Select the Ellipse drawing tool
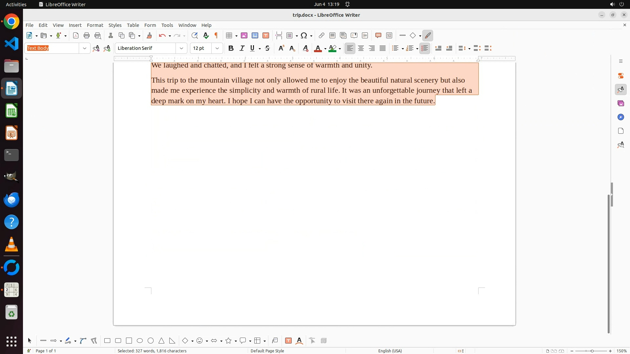The width and height of the screenshot is (630, 354). 140,341
